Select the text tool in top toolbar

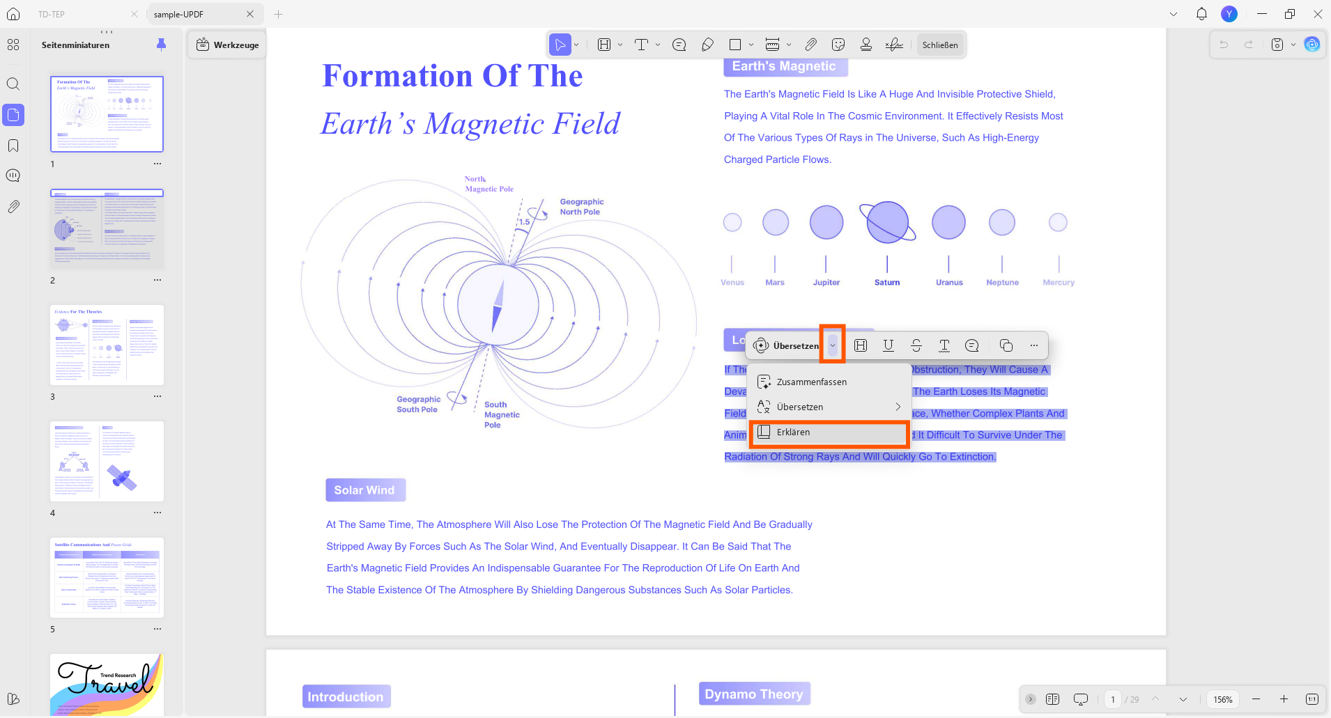641,45
